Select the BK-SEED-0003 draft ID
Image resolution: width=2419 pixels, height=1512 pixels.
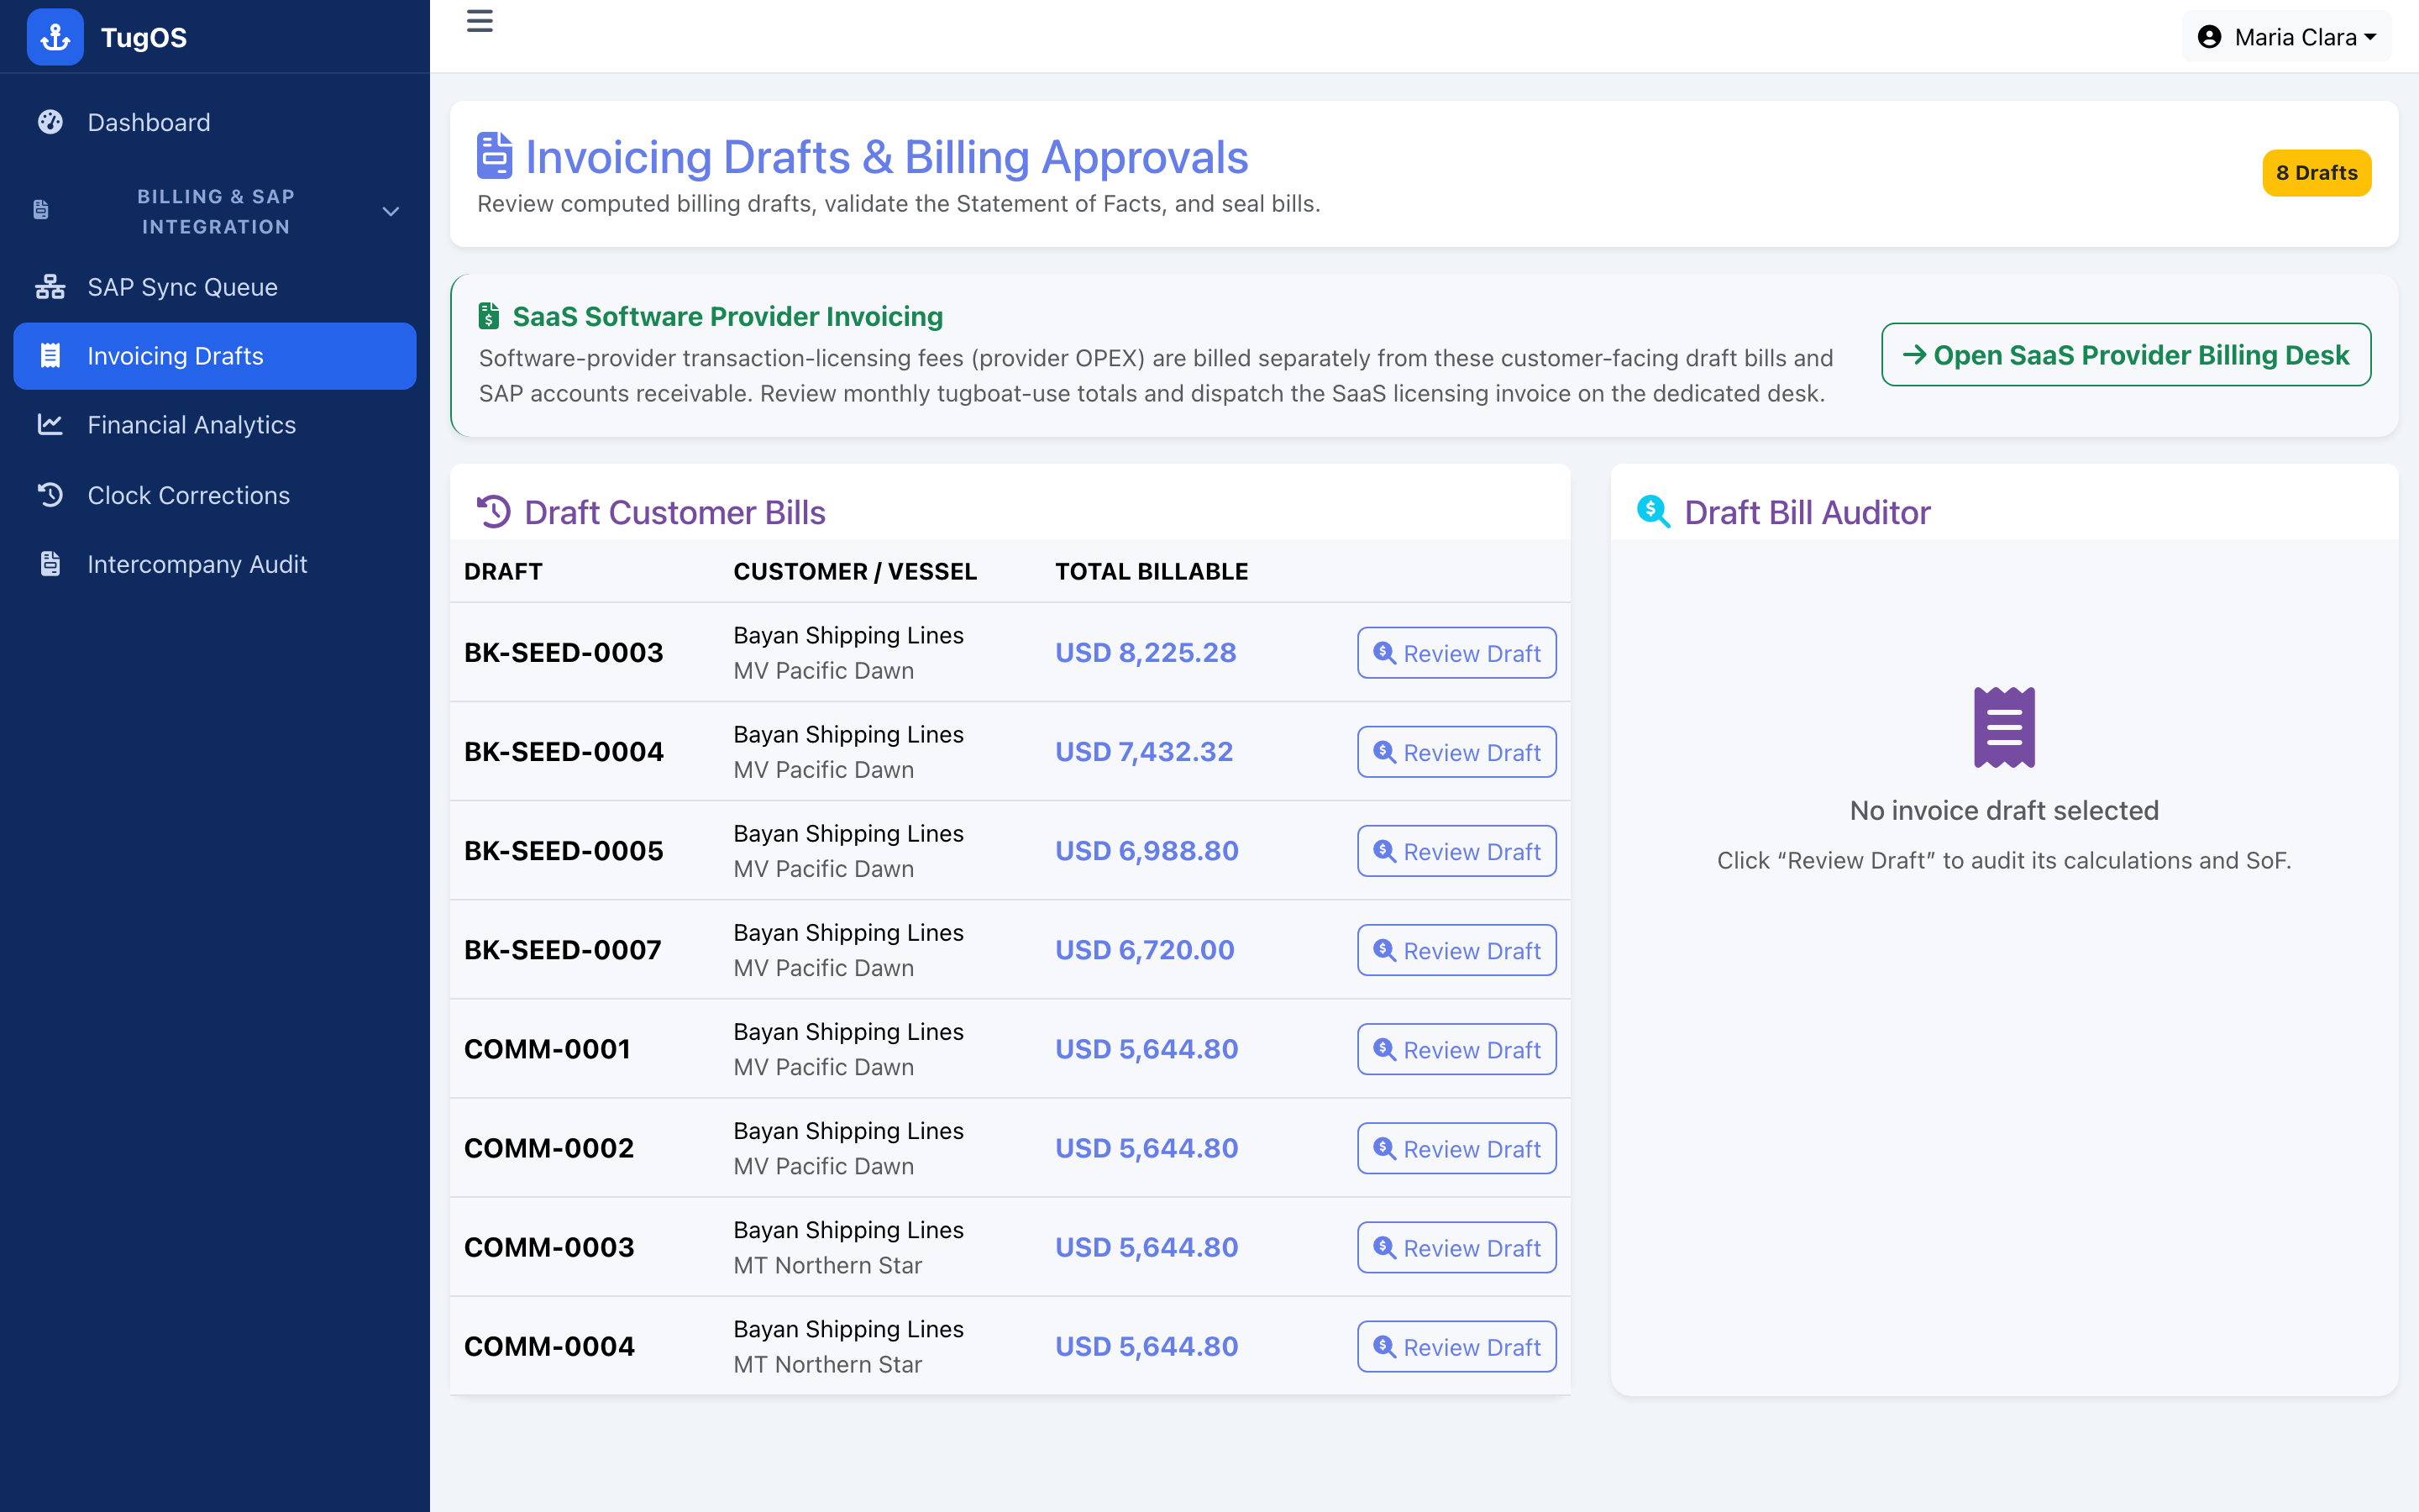[564, 652]
